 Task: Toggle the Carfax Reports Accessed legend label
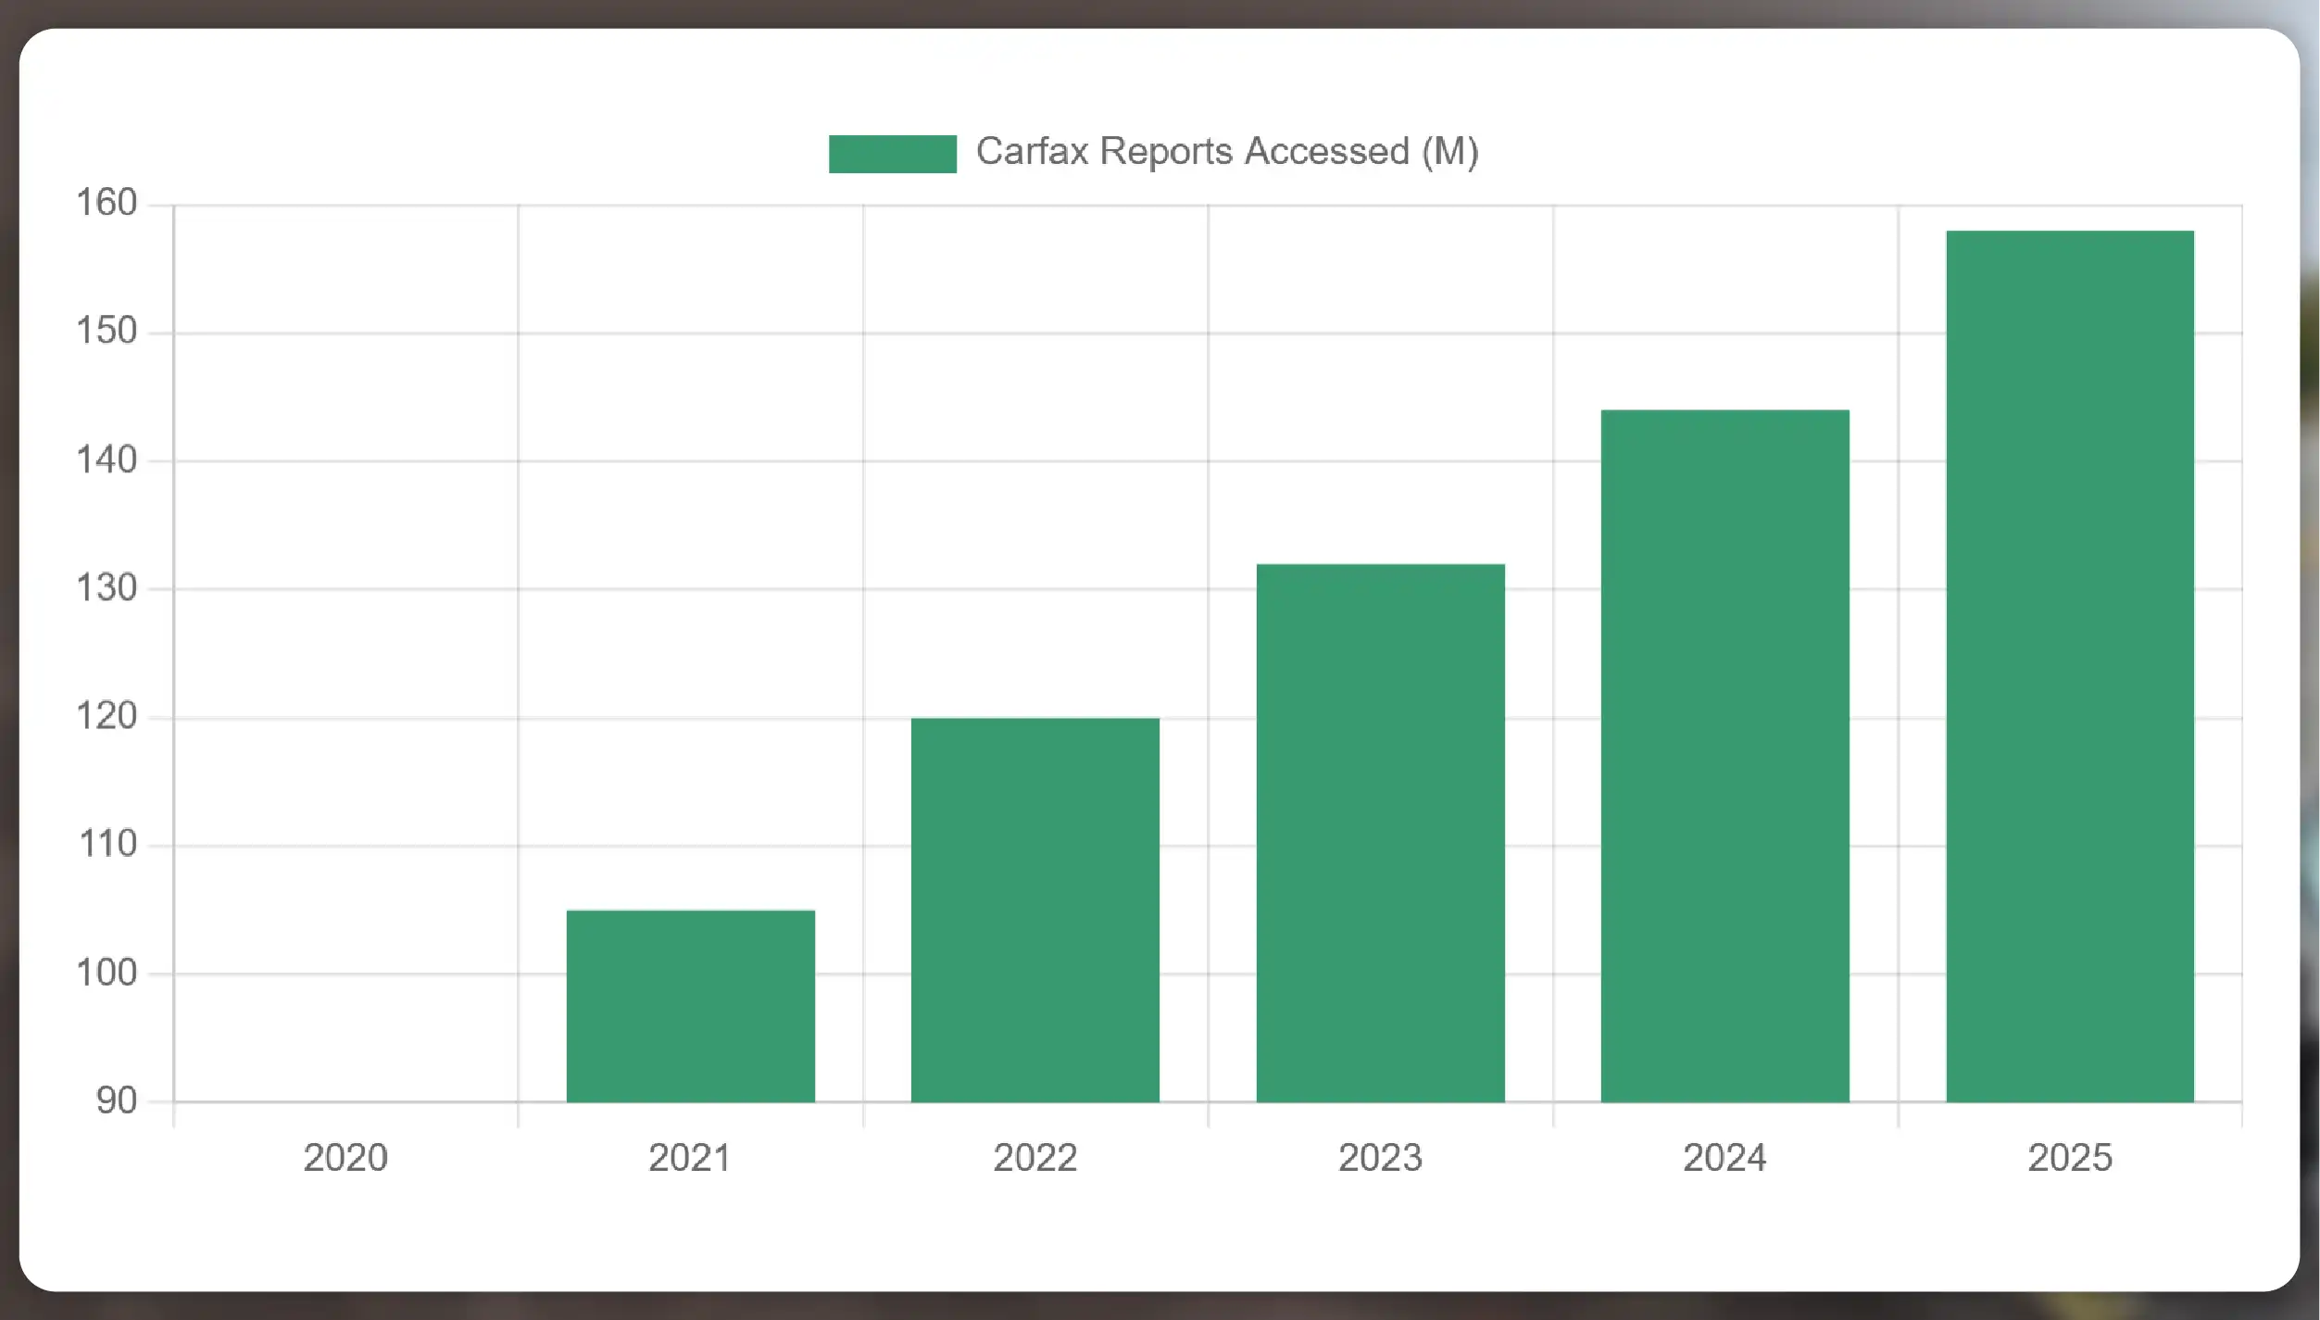tap(1226, 152)
